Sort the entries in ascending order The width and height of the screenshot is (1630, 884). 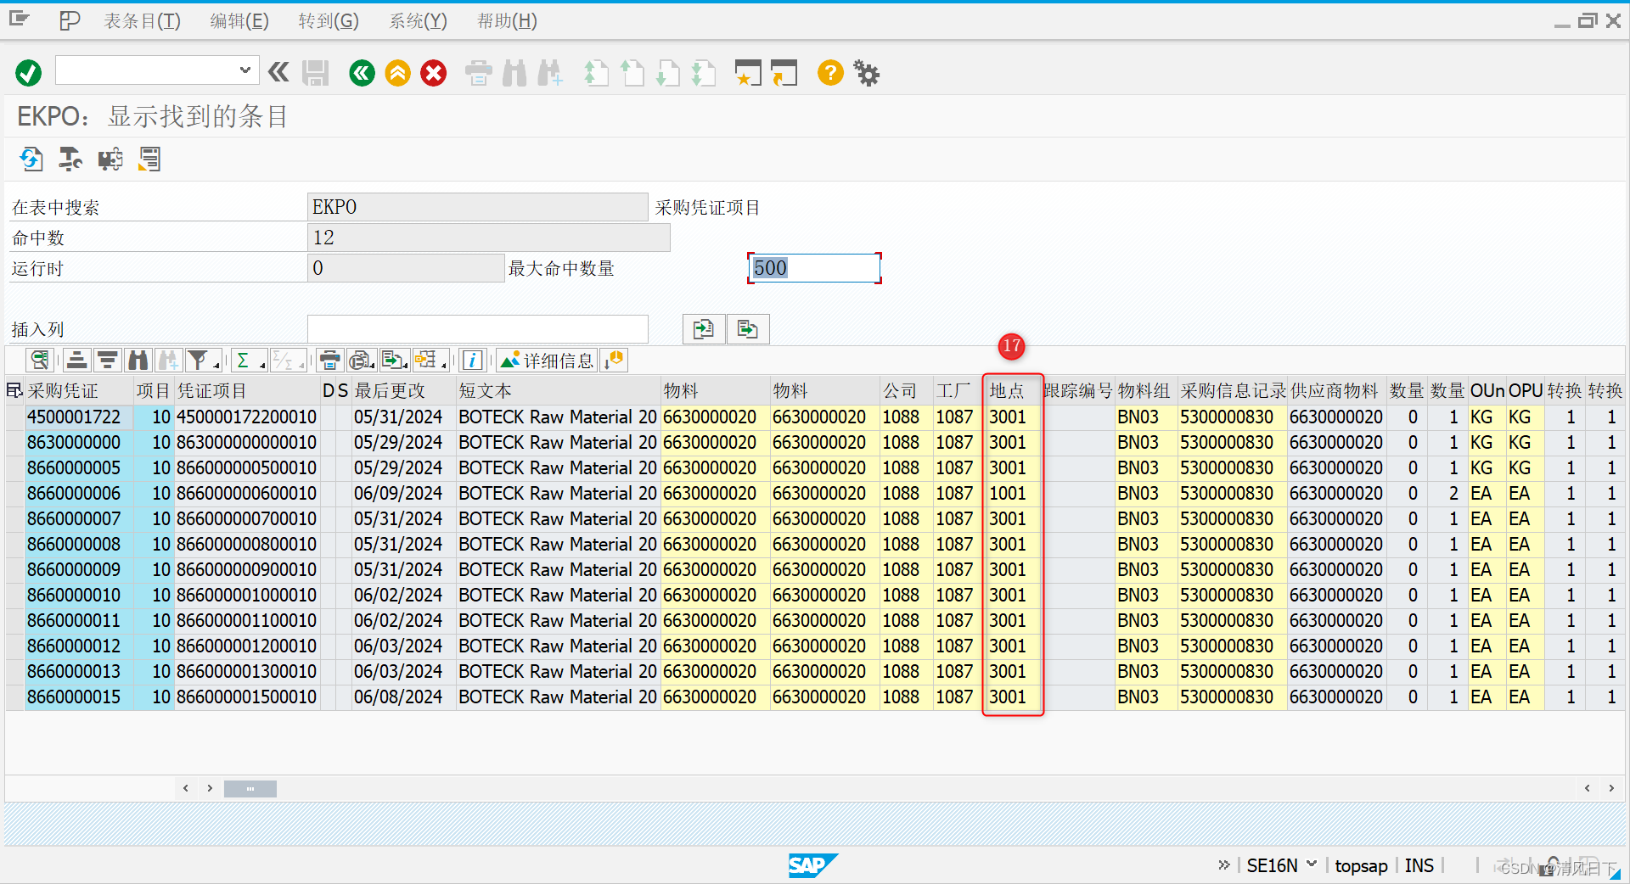(x=76, y=360)
